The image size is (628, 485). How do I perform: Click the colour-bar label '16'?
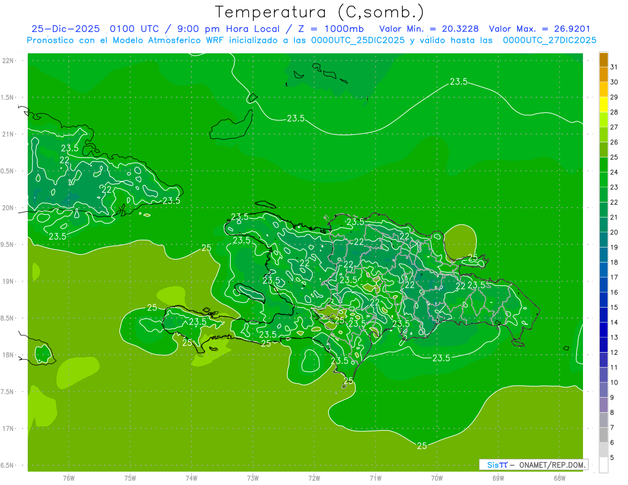point(614,292)
